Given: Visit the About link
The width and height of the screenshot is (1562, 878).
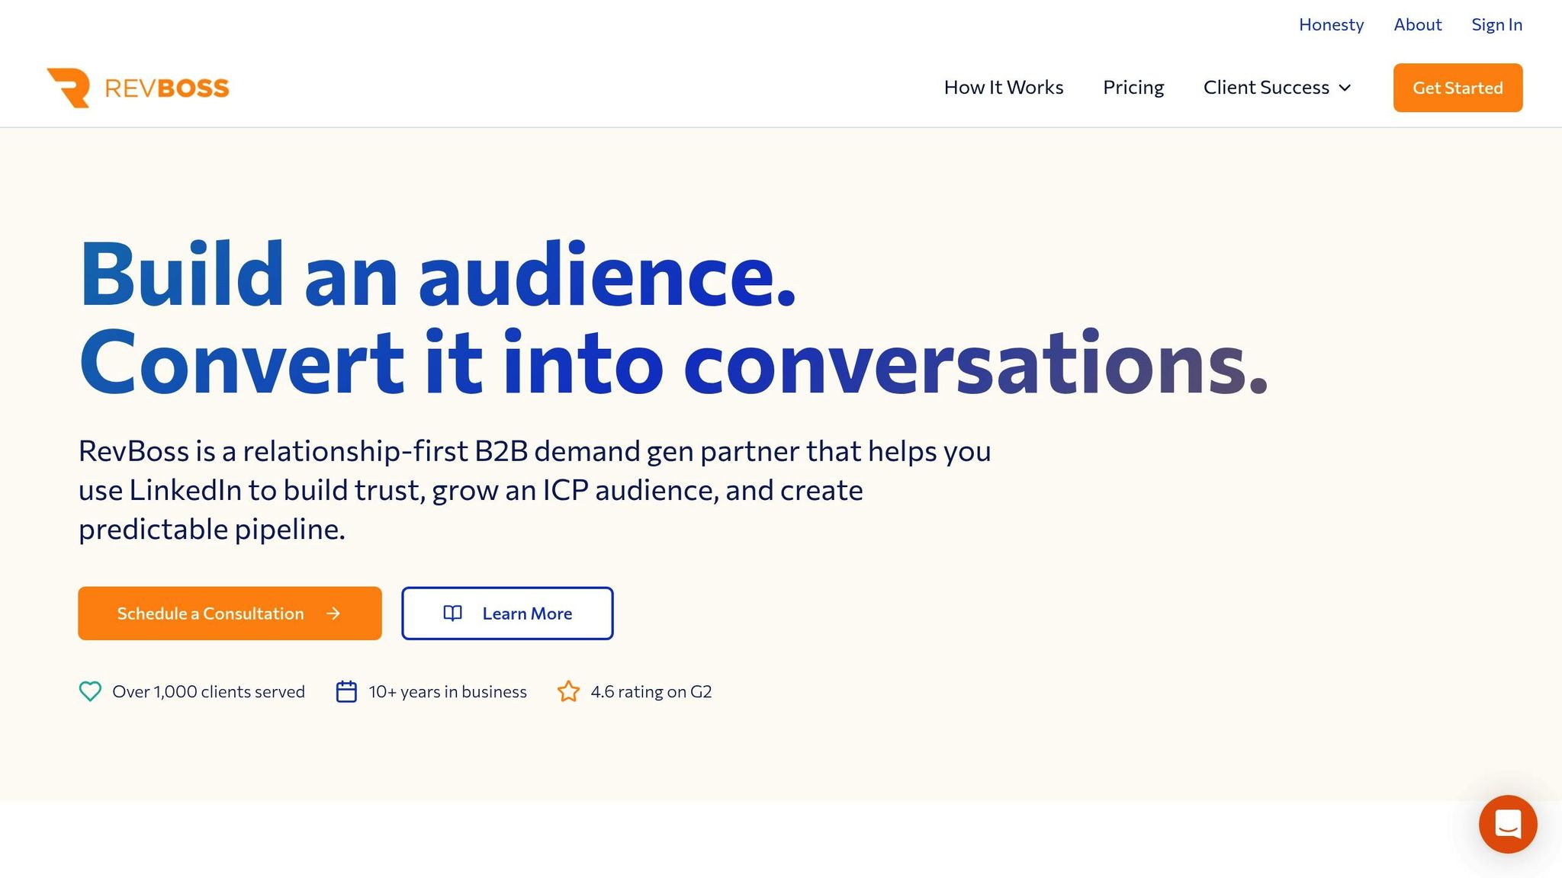Looking at the screenshot, I should 1417,24.
